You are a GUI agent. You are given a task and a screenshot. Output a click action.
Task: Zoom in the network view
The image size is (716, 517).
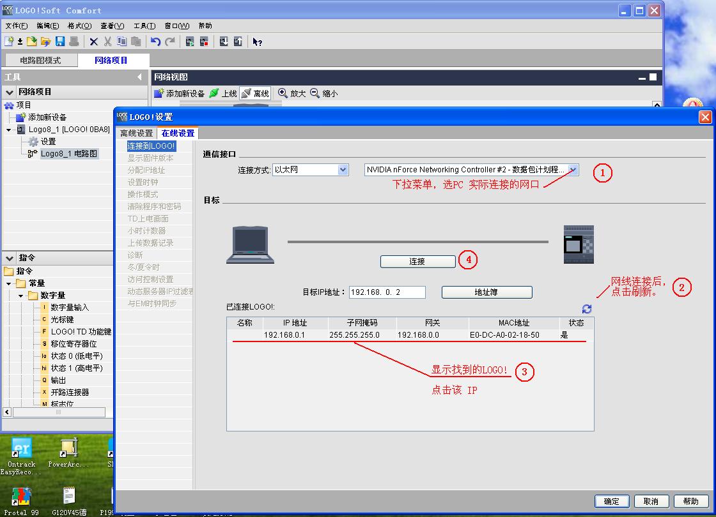tap(292, 93)
